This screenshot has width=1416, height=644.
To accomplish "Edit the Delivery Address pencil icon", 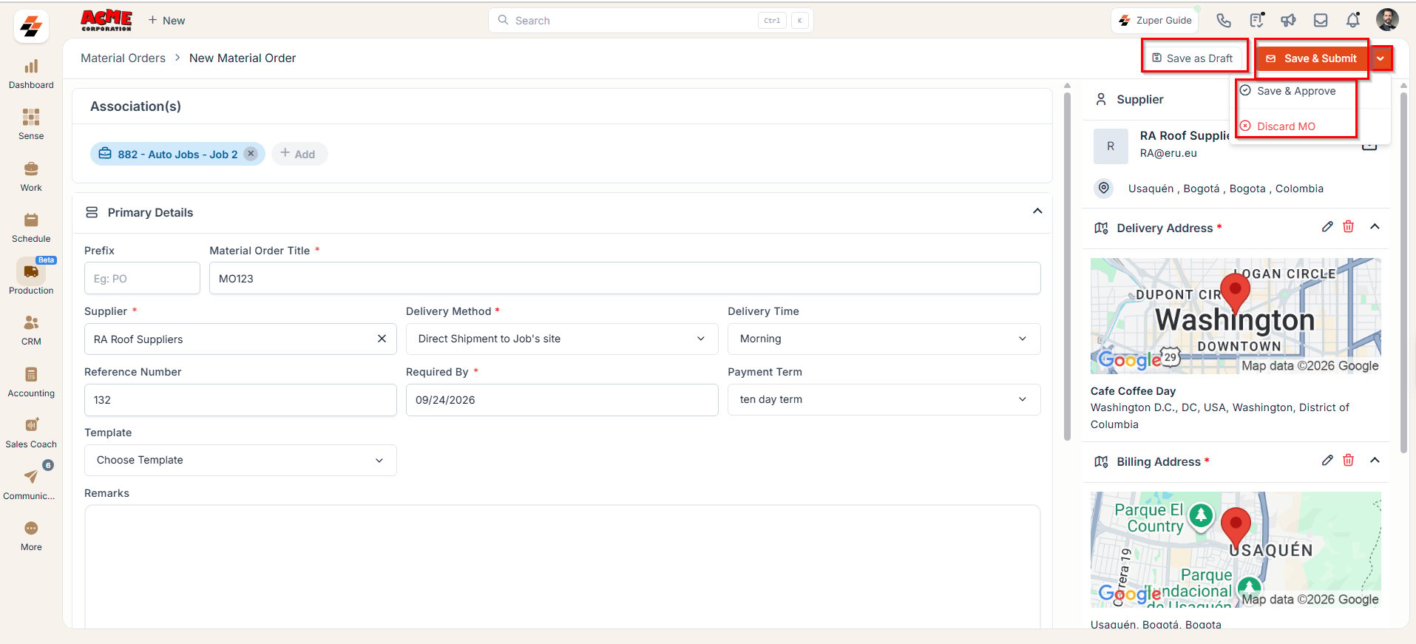I will click(1327, 227).
